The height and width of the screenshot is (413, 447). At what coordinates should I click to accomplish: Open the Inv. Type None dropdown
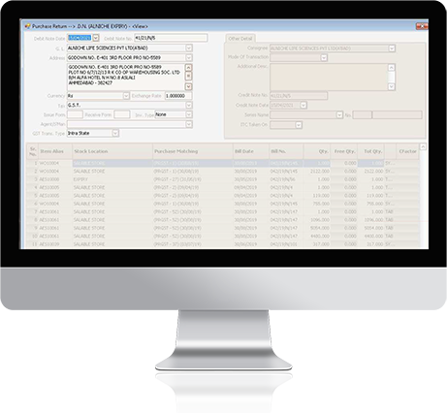pyautogui.click(x=189, y=114)
